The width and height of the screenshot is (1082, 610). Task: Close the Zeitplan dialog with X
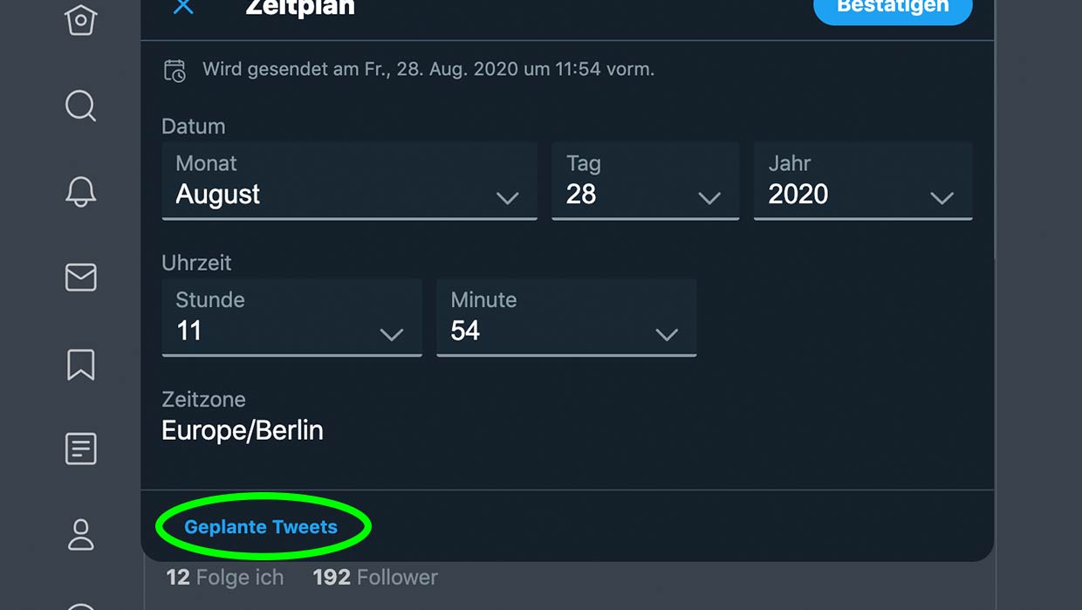click(x=183, y=7)
